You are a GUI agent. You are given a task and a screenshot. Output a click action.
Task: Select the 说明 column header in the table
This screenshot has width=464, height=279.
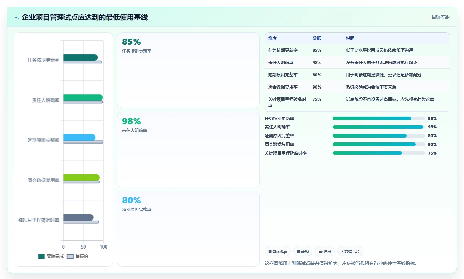[x=350, y=39]
